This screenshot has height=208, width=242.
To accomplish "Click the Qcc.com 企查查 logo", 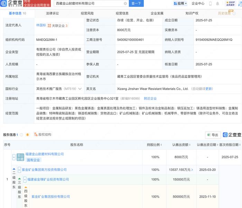I will click(11, 3).
